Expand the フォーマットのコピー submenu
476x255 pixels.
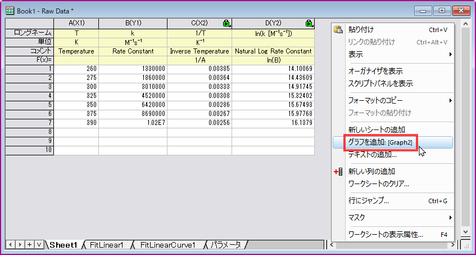[451, 100]
